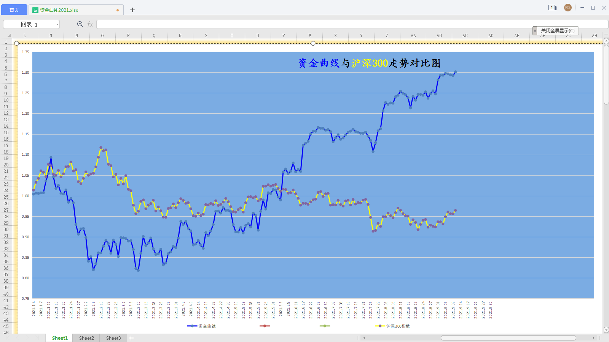Screen dimensions: 609x342
Task: Open a new tab with plus icon
Action: pyautogui.click(x=132, y=10)
